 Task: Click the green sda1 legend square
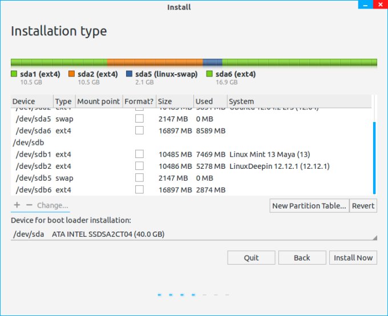click(14, 74)
